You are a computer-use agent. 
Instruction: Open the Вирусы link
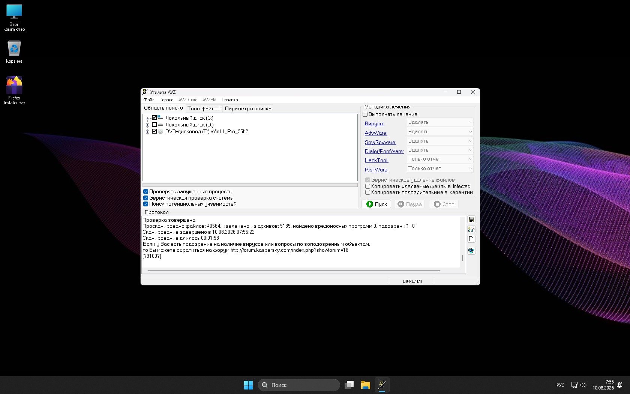pos(375,123)
